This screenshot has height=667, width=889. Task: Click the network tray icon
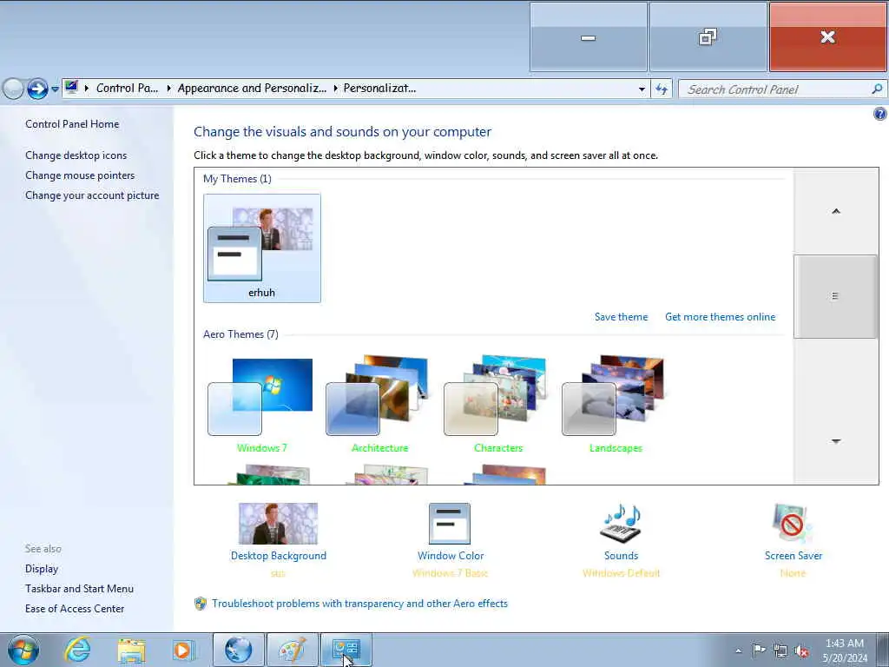click(x=780, y=650)
